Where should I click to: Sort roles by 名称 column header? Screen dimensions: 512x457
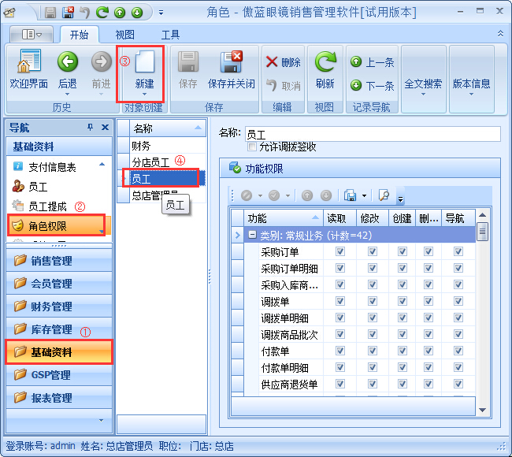168,128
